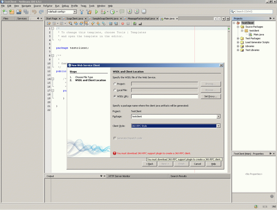Click the Last Edit icon in editor toolbar
This screenshot has width=277, height=210.
pos(49,23)
